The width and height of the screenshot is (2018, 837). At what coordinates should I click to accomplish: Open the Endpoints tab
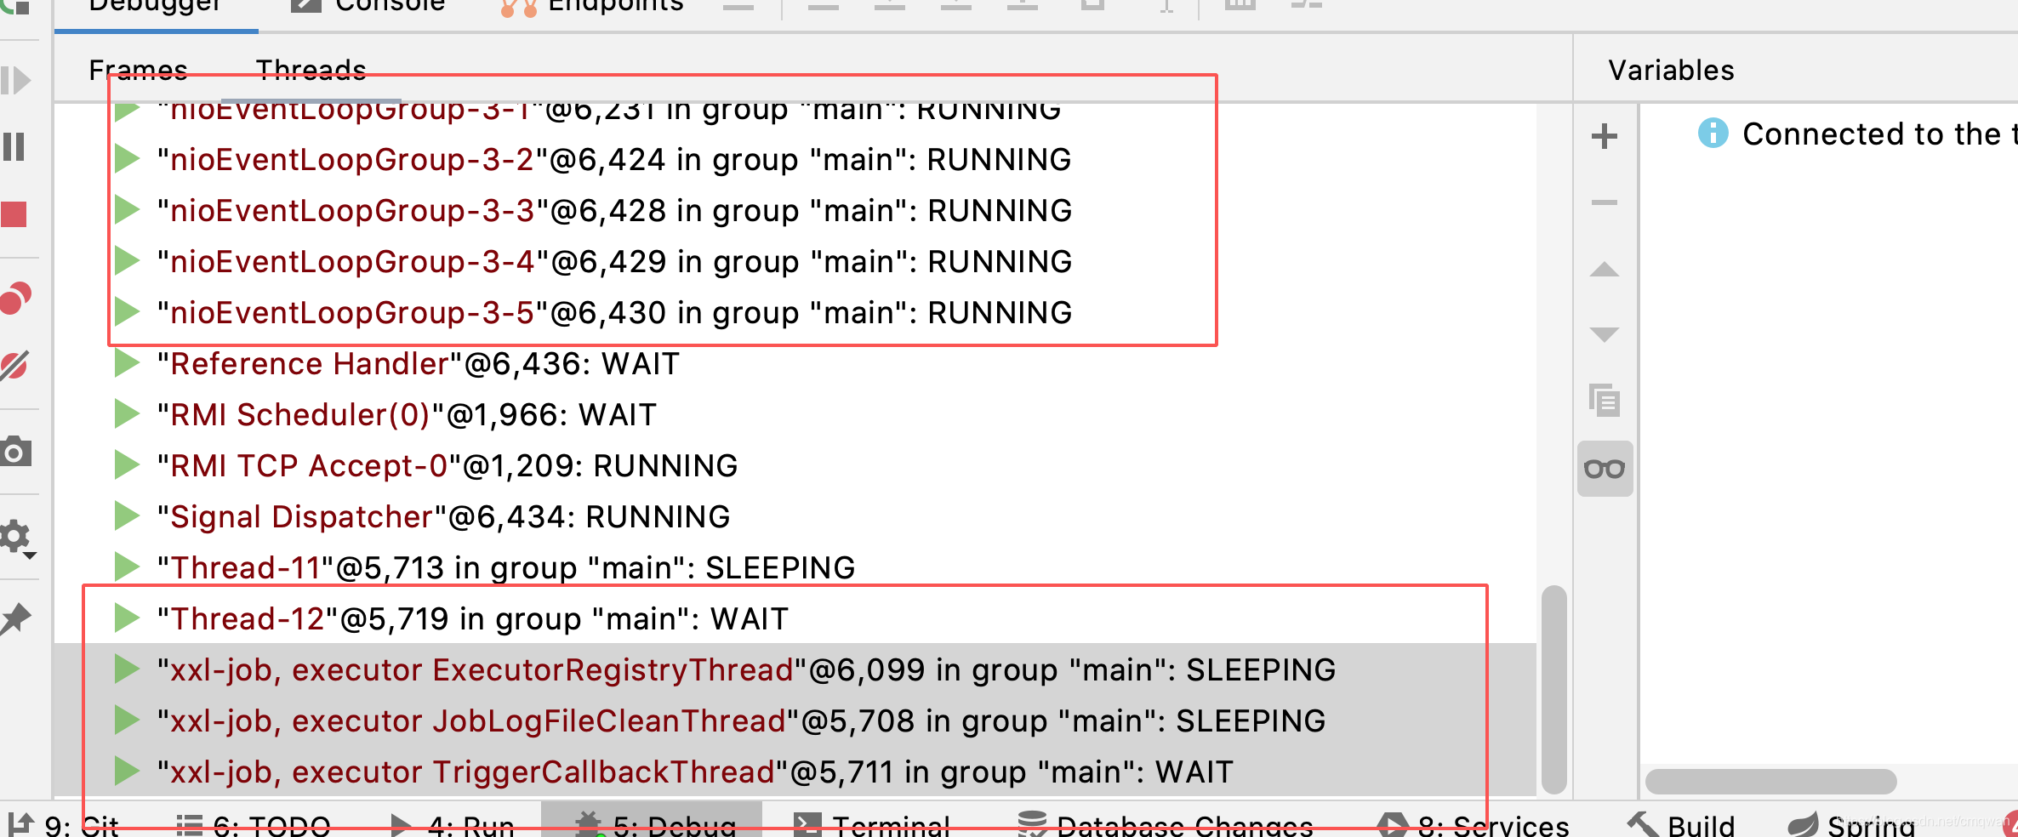[x=592, y=7]
